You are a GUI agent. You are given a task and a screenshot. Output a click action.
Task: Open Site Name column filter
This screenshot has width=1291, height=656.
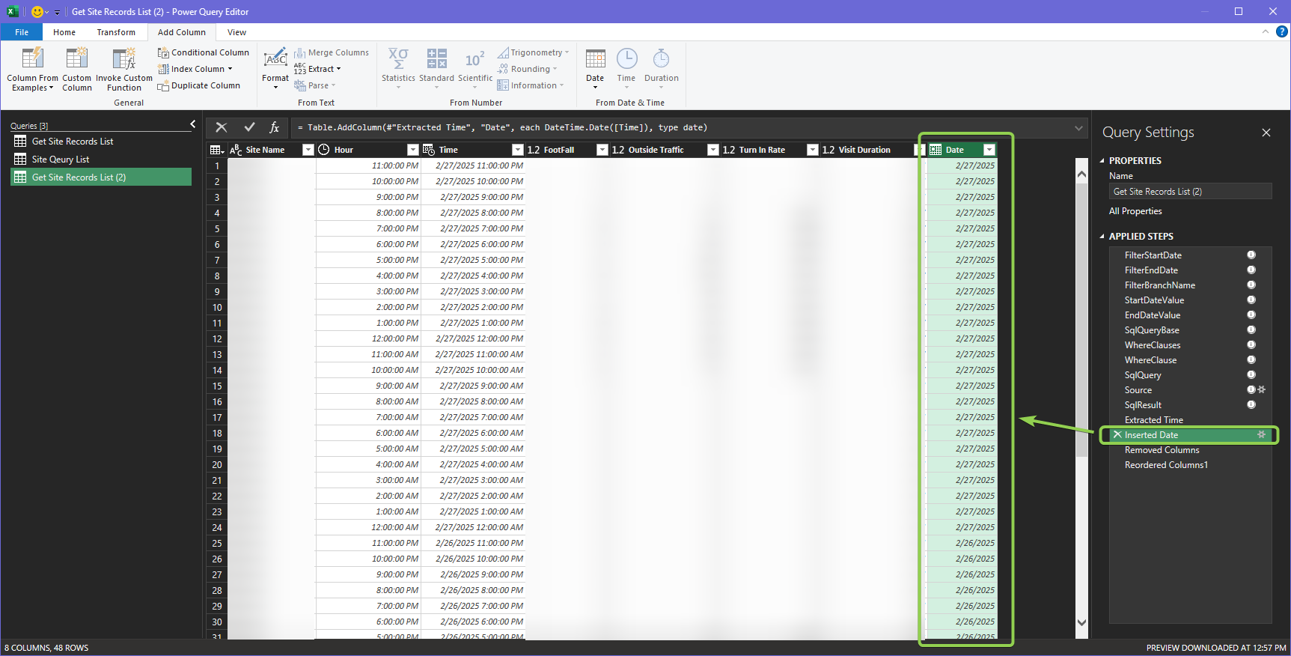click(x=308, y=150)
